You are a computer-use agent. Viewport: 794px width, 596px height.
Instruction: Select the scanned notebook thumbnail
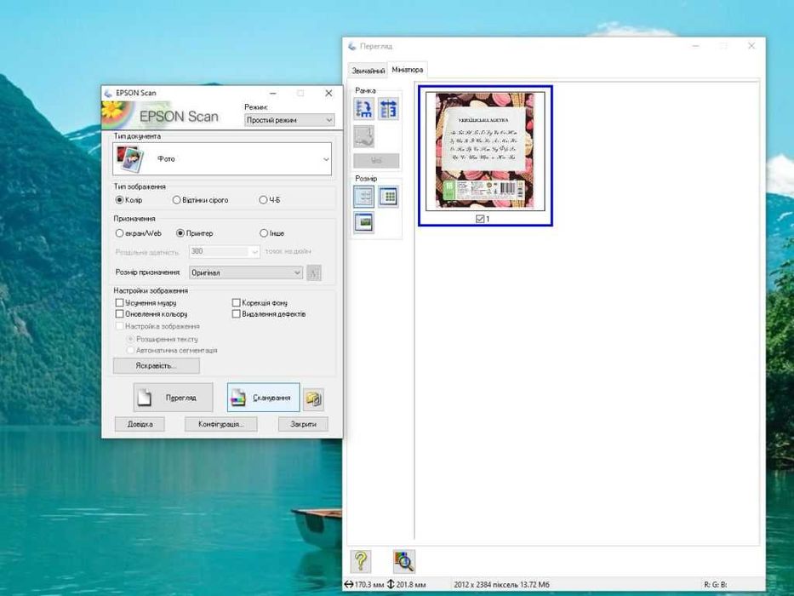click(485, 151)
